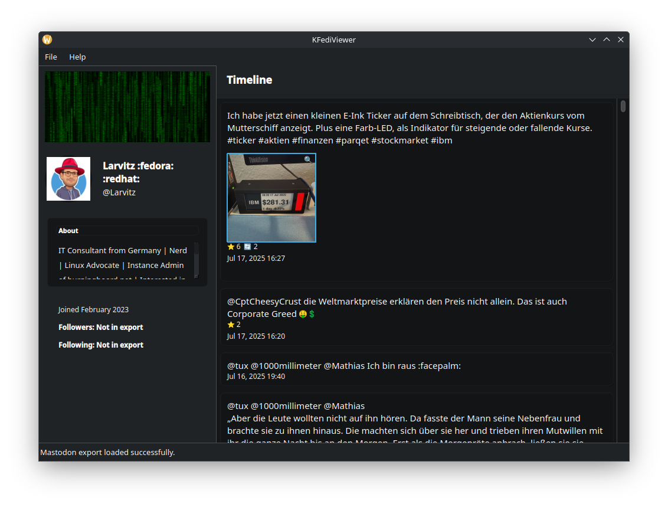Click the money-face emoji after Corporate Greed
Image resolution: width=668 pixels, height=507 pixels.
click(x=303, y=314)
